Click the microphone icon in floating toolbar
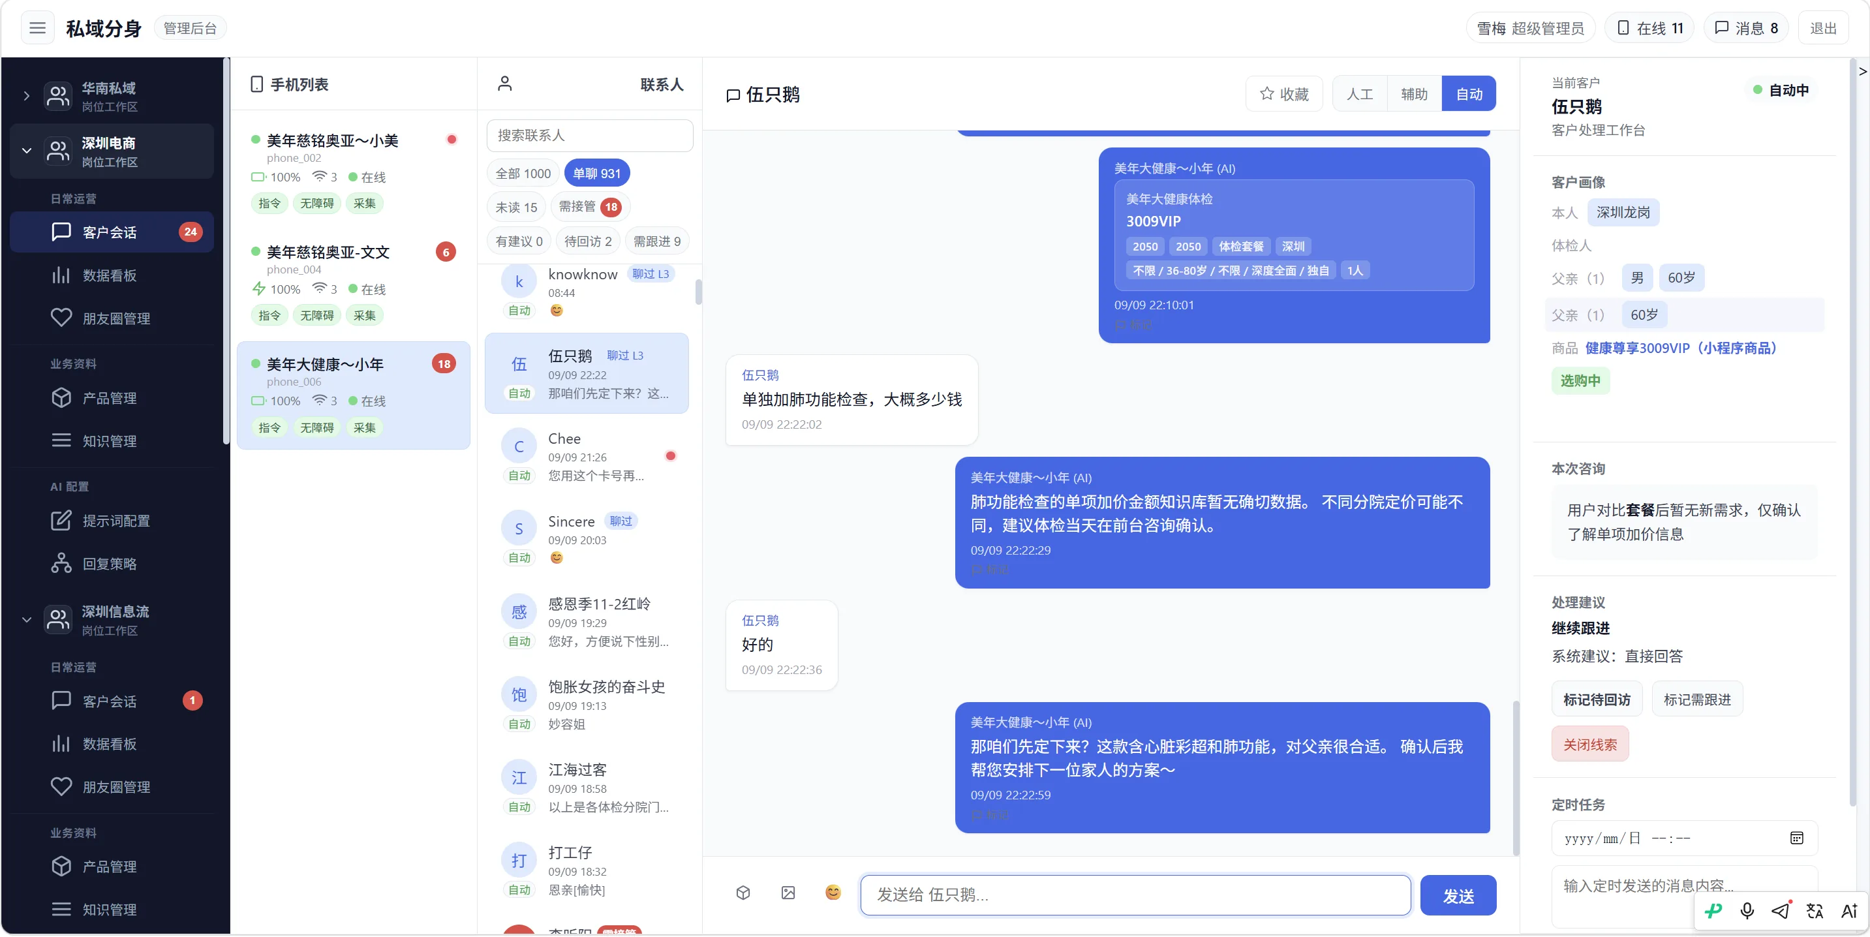This screenshot has width=1870, height=937. tap(1747, 910)
